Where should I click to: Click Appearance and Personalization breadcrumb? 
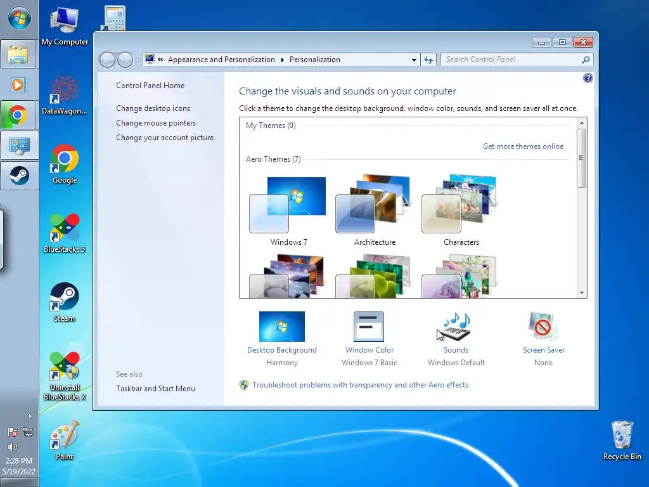pyautogui.click(x=221, y=60)
